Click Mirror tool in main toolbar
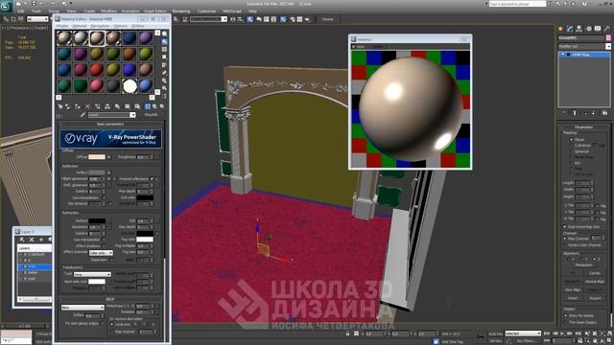614x345 pixels. point(233,19)
